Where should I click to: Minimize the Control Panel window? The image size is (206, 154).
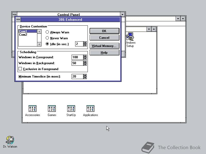click(123, 14)
